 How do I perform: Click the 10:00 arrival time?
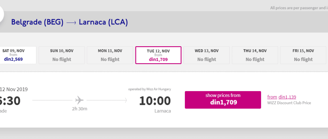point(155,101)
